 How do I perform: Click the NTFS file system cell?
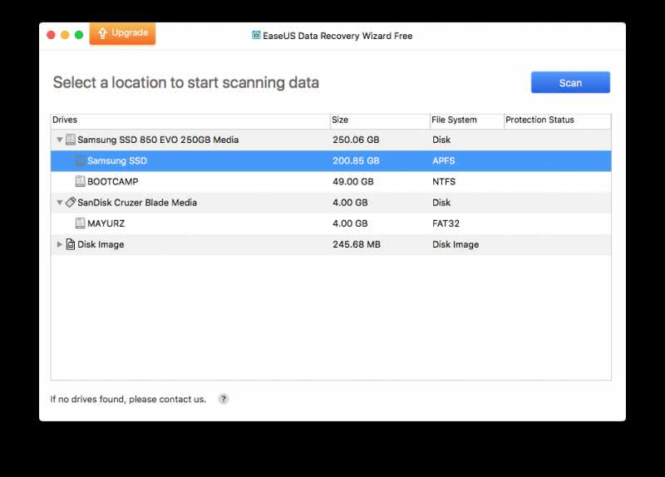pos(444,181)
